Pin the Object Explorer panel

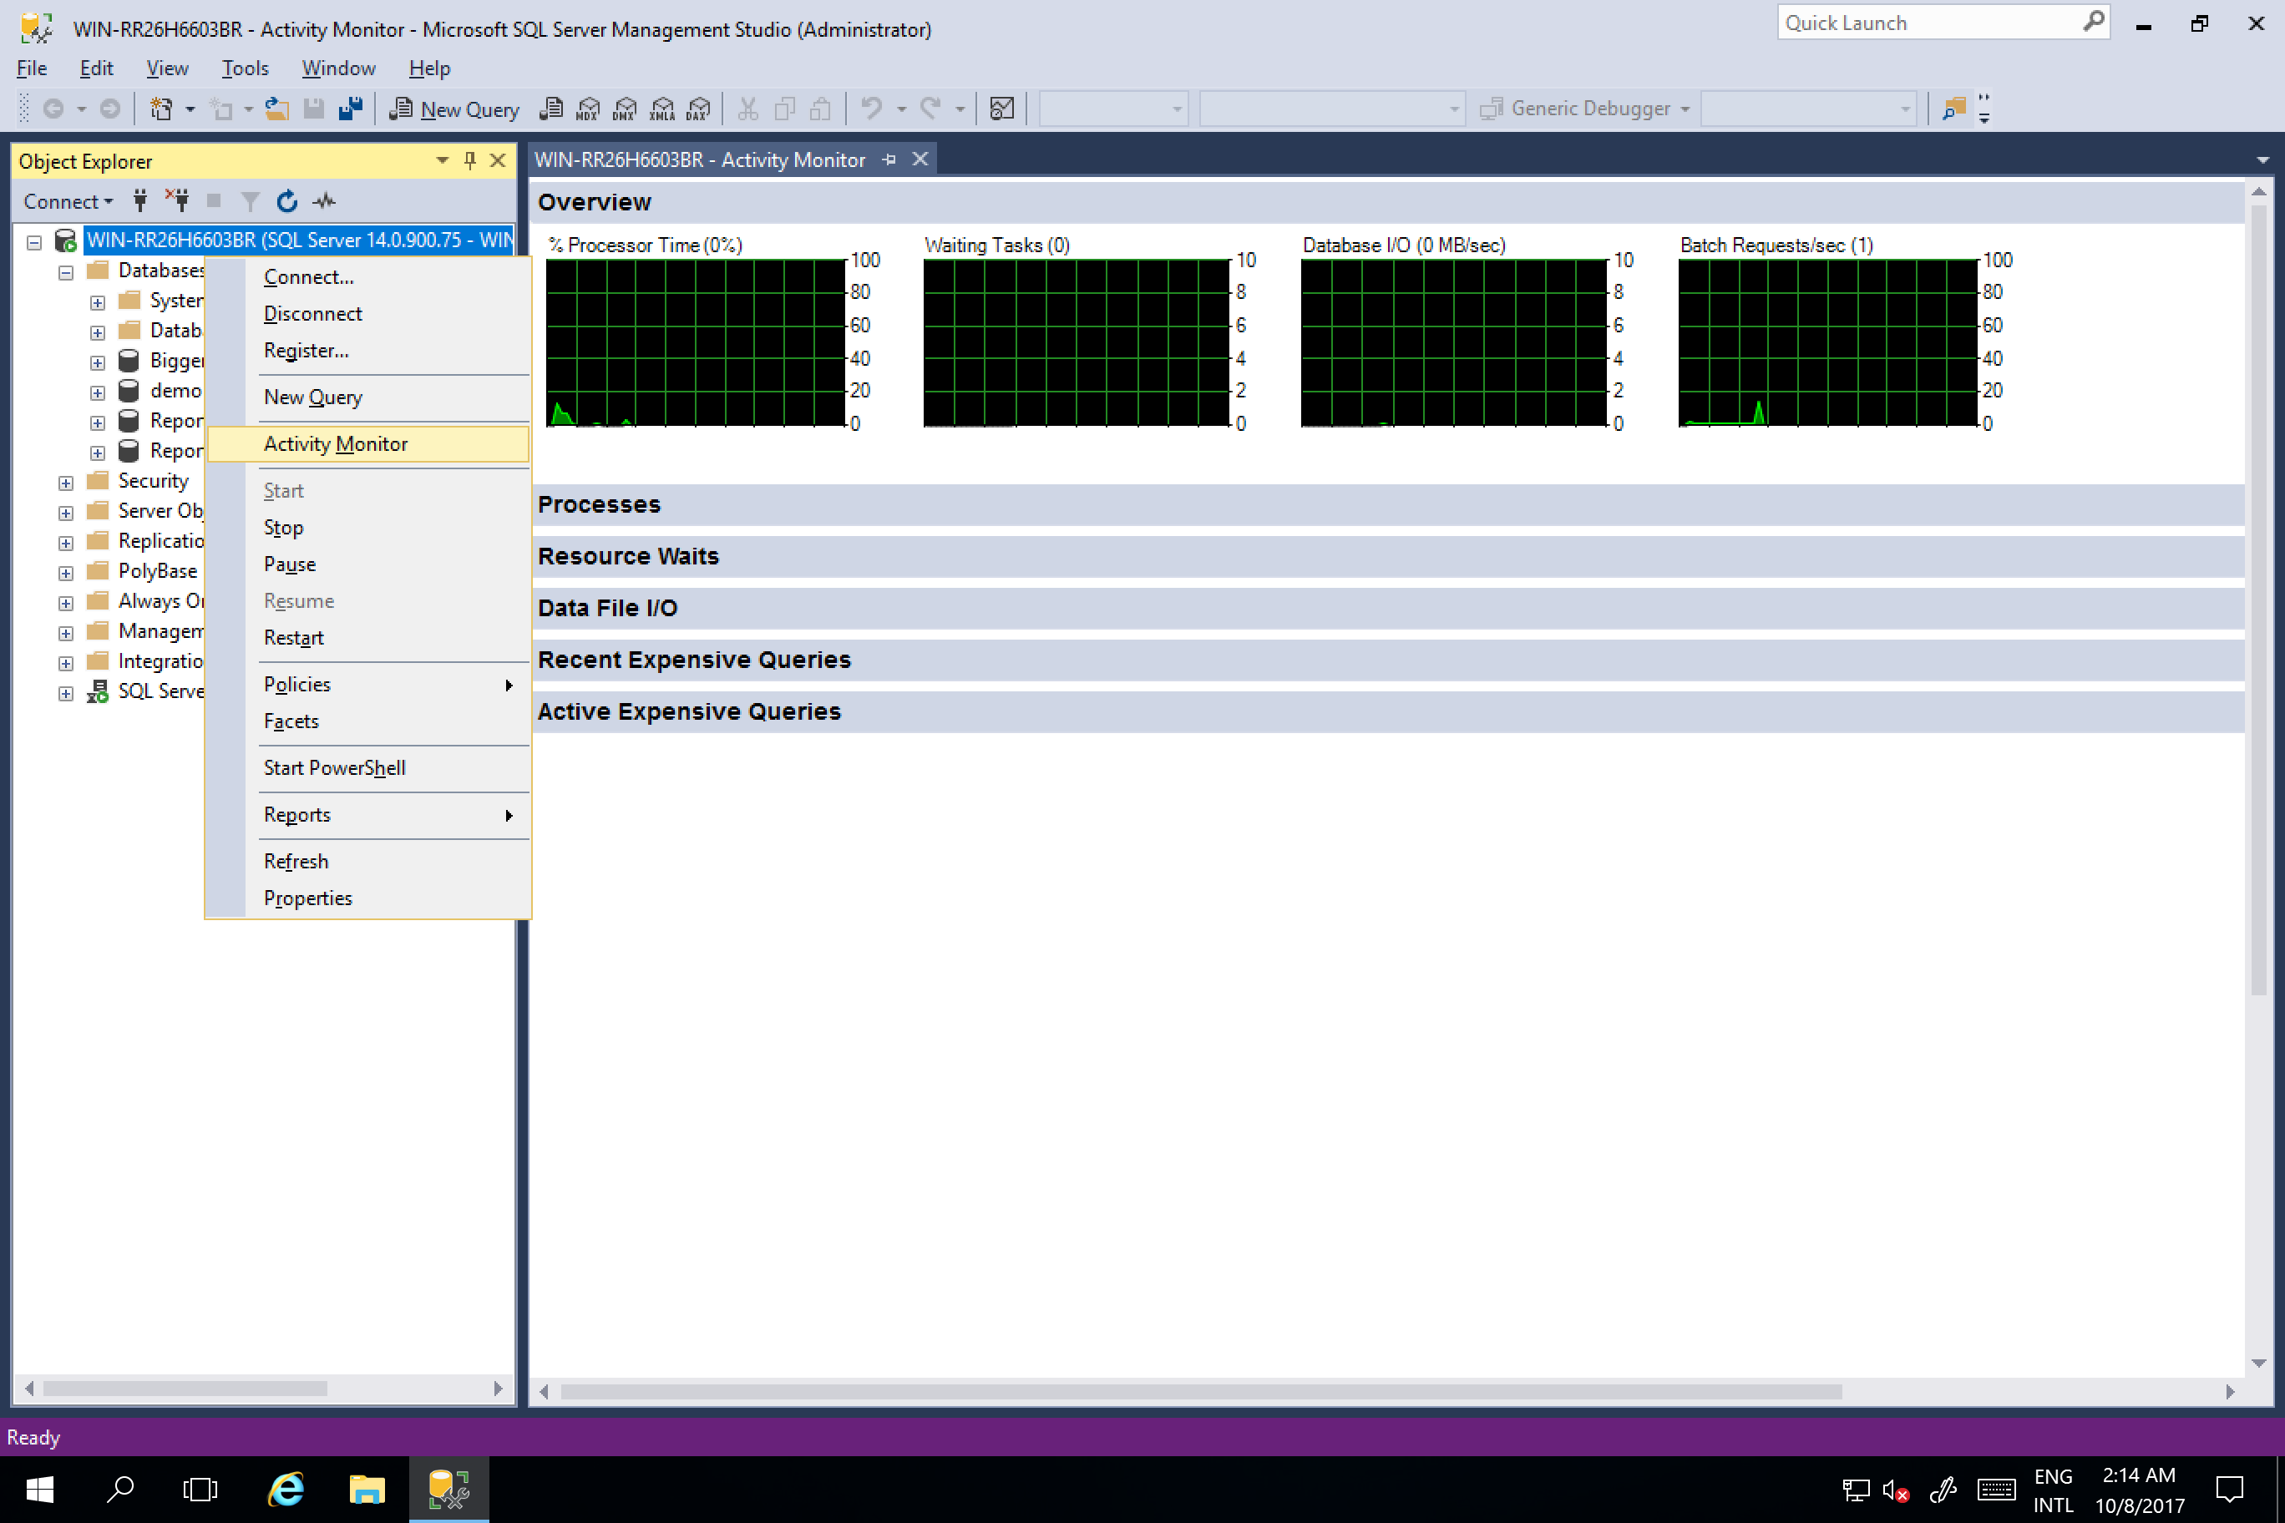click(x=470, y=160)
